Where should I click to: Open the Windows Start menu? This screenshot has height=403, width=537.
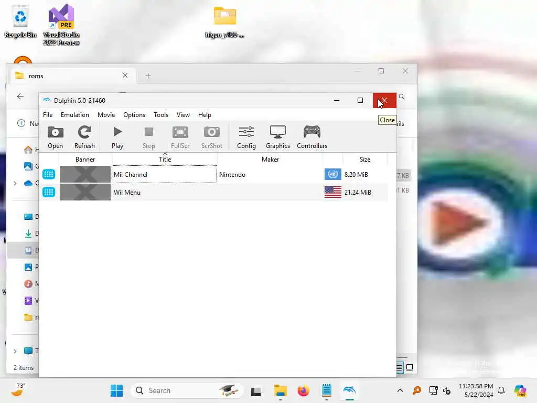[x=117, y=390]
